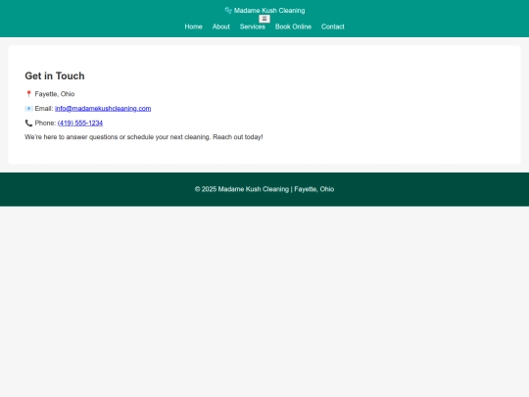
Task: Click the telephone icon next to Phone
Action: click(28, 123)
